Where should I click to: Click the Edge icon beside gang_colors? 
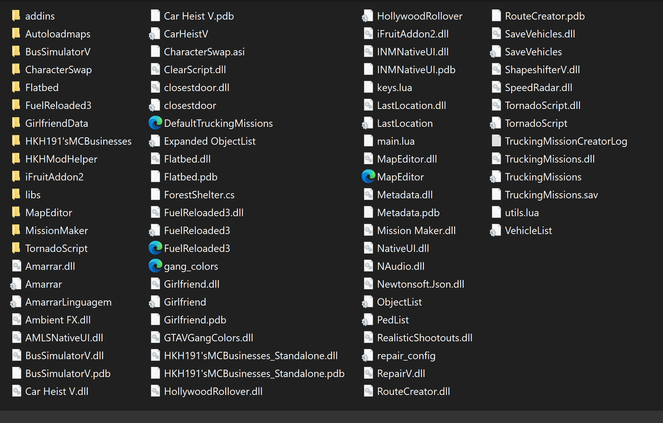coord(155,266)
